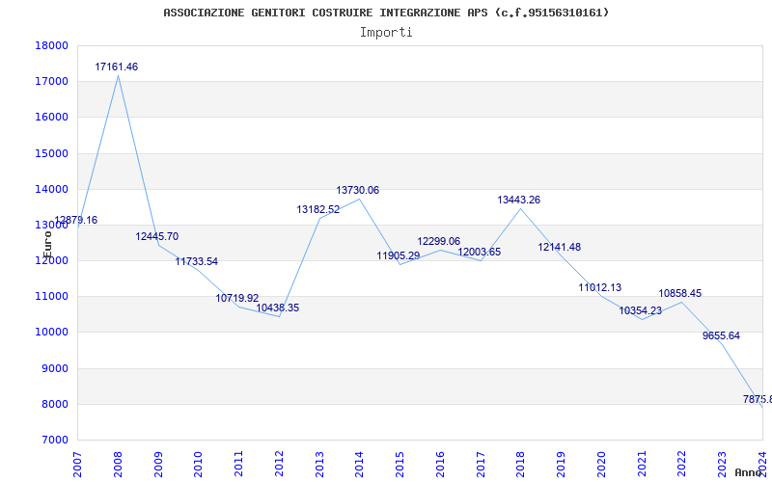772x482 pixels.
Task: Click the Importi chart subtitle
Action: 386,33
